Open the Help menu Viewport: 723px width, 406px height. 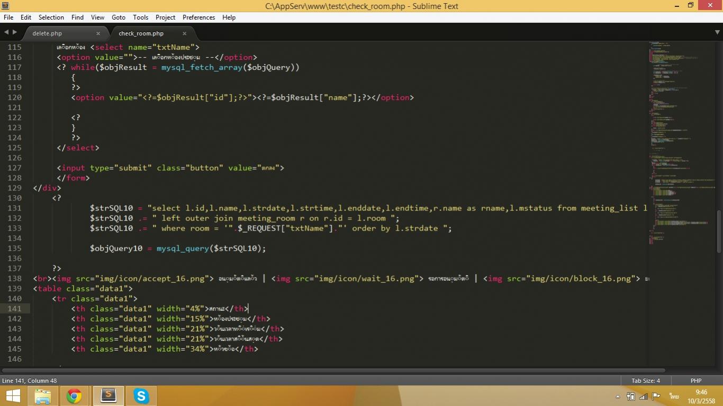coord(229,17)
